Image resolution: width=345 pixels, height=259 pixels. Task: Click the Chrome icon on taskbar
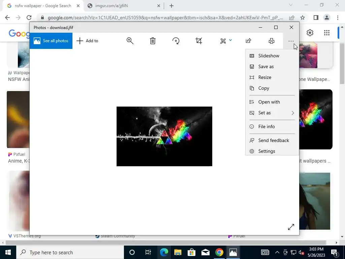(219, 252)
